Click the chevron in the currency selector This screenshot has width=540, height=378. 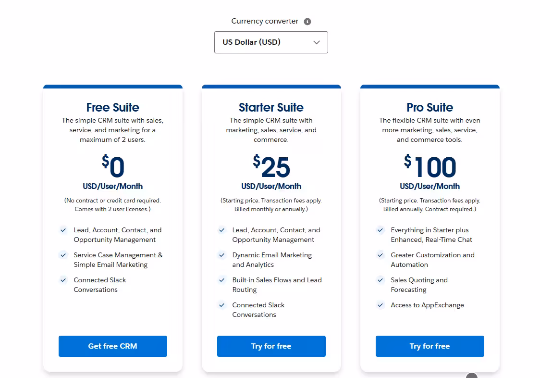click(x=317, y=42)
